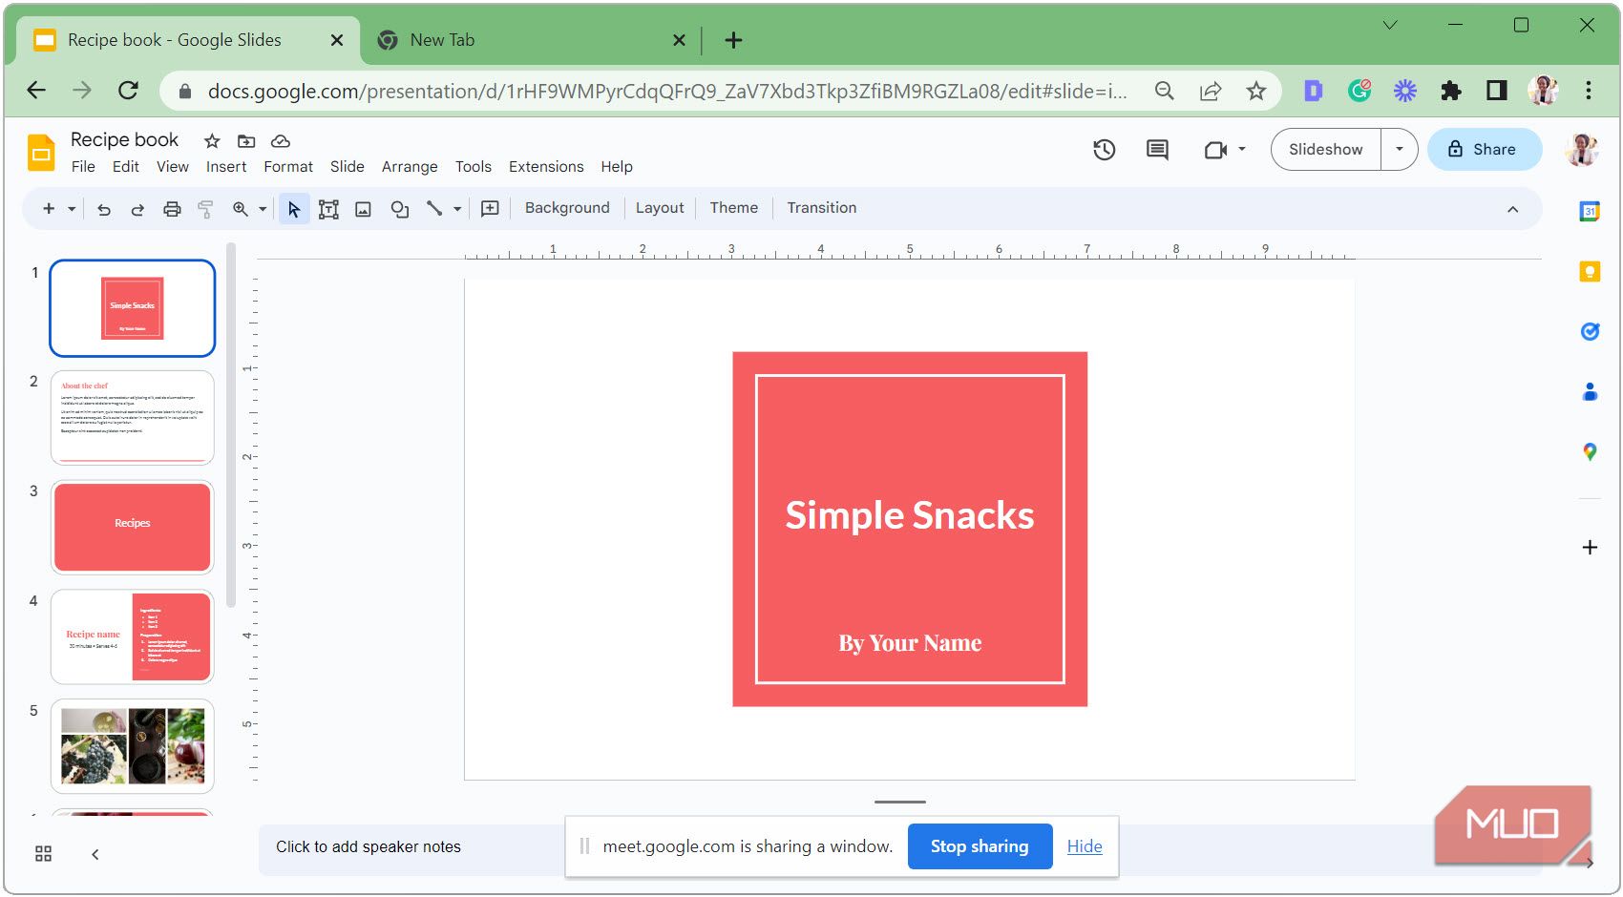This screenshot has width=1623, height=897.
Task: Expand the zoom level dropdown arrow
Action: point(263,209)
